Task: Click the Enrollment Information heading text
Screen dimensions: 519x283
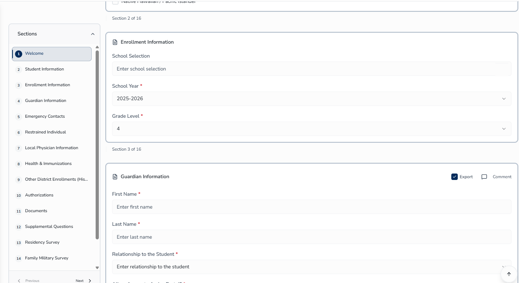Action: [147, 42]
